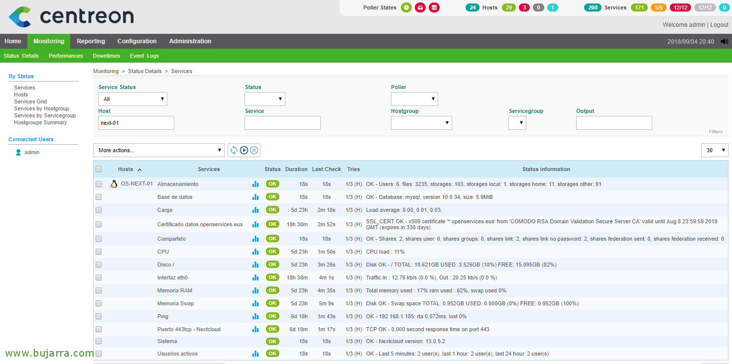This screenshot has width=732, height=364.
Task: Check the Compartido row checkbox
Action: 99,239
